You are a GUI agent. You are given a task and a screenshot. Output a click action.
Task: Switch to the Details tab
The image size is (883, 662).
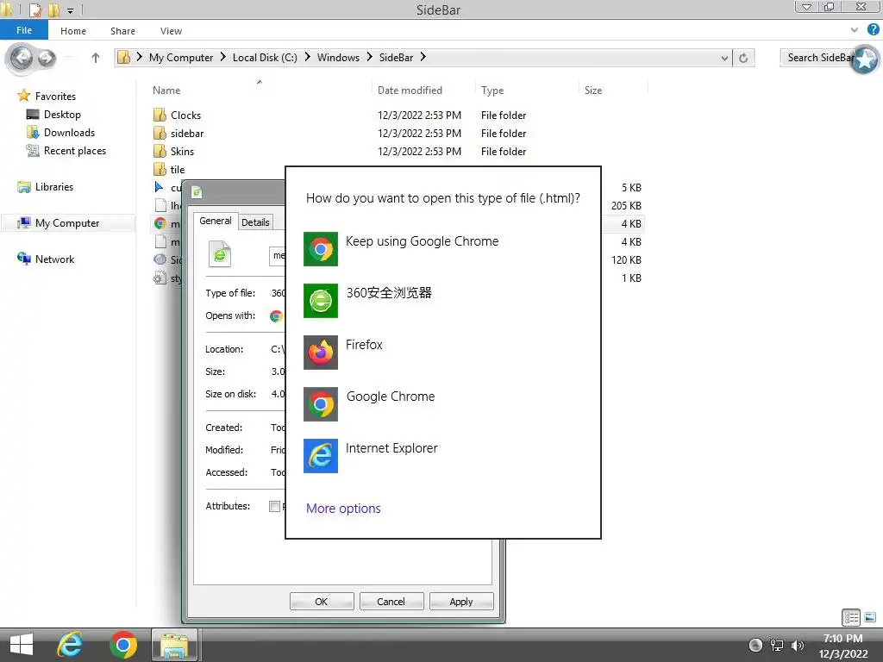(x=255, y=222)
